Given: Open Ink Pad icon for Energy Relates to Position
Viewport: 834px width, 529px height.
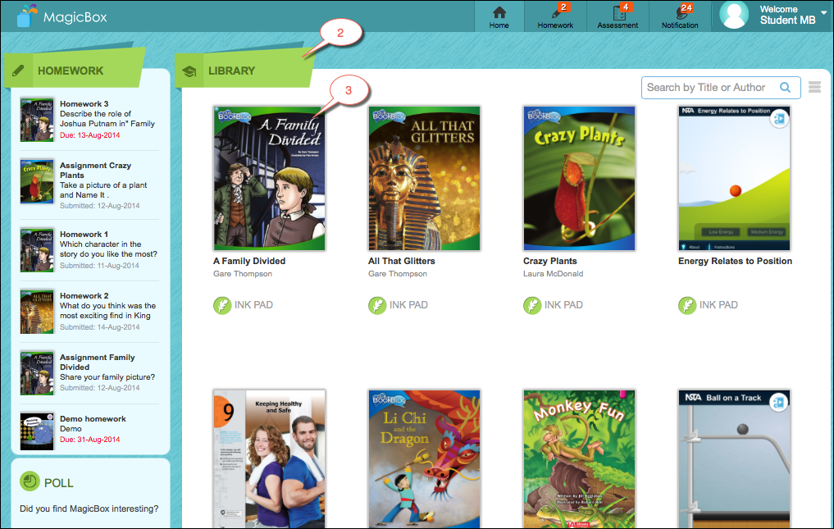Looking at the screenshot, I should (687, 305).
